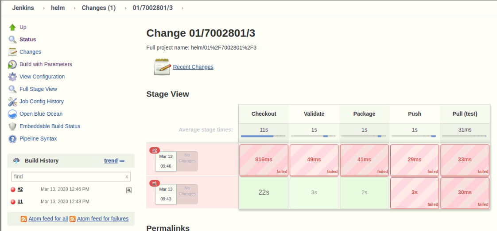Collapse build history with the minus icon
The width and height of the screenshot is (497, 231).
coord(122,161)
